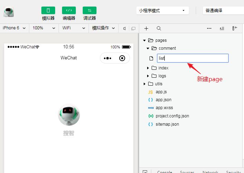Click the mini program menu dots in simulator

108,58
